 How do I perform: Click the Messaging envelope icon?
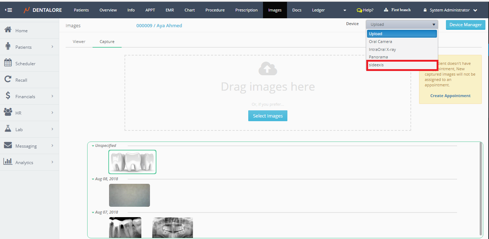8,145
